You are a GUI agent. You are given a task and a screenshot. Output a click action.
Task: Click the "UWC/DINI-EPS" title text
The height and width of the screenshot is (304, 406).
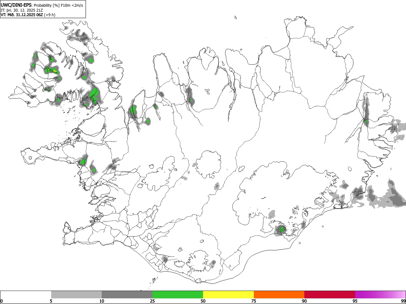coord(16,5)
